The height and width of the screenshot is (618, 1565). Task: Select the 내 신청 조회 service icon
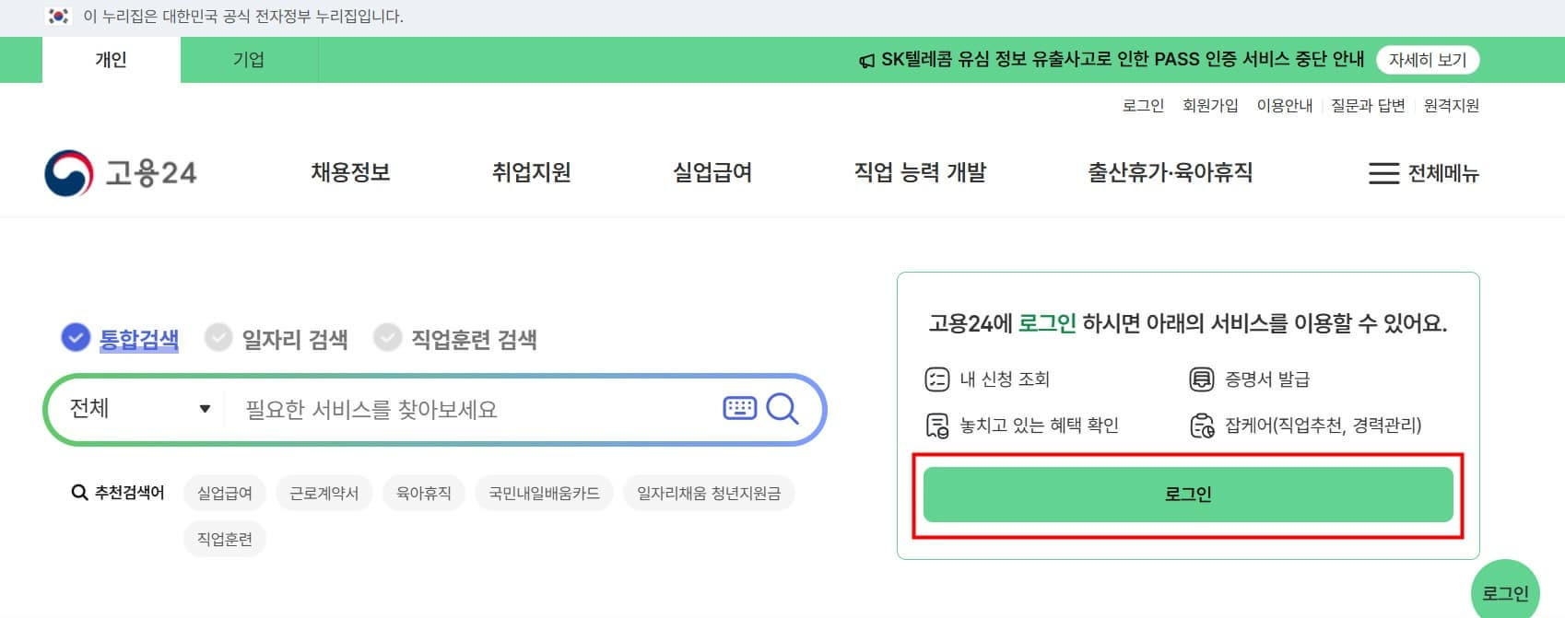coord(937,379)
